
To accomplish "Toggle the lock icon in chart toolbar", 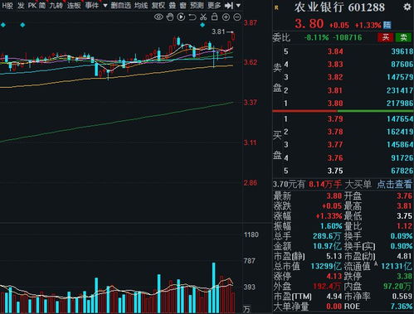I will pyautogui.click(x=214, y=17).
